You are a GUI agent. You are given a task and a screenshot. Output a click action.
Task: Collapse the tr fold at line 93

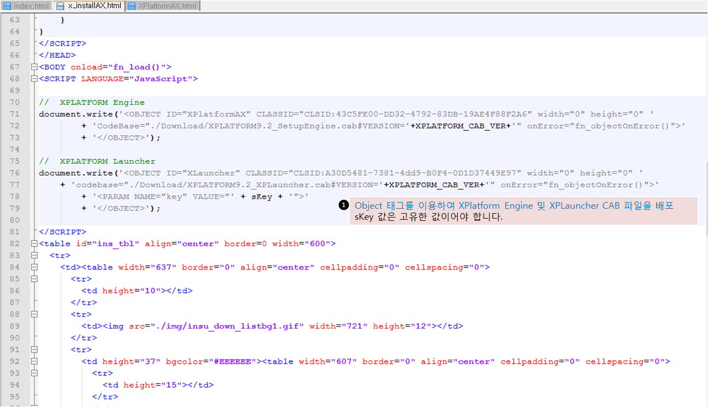click(35, 373)
